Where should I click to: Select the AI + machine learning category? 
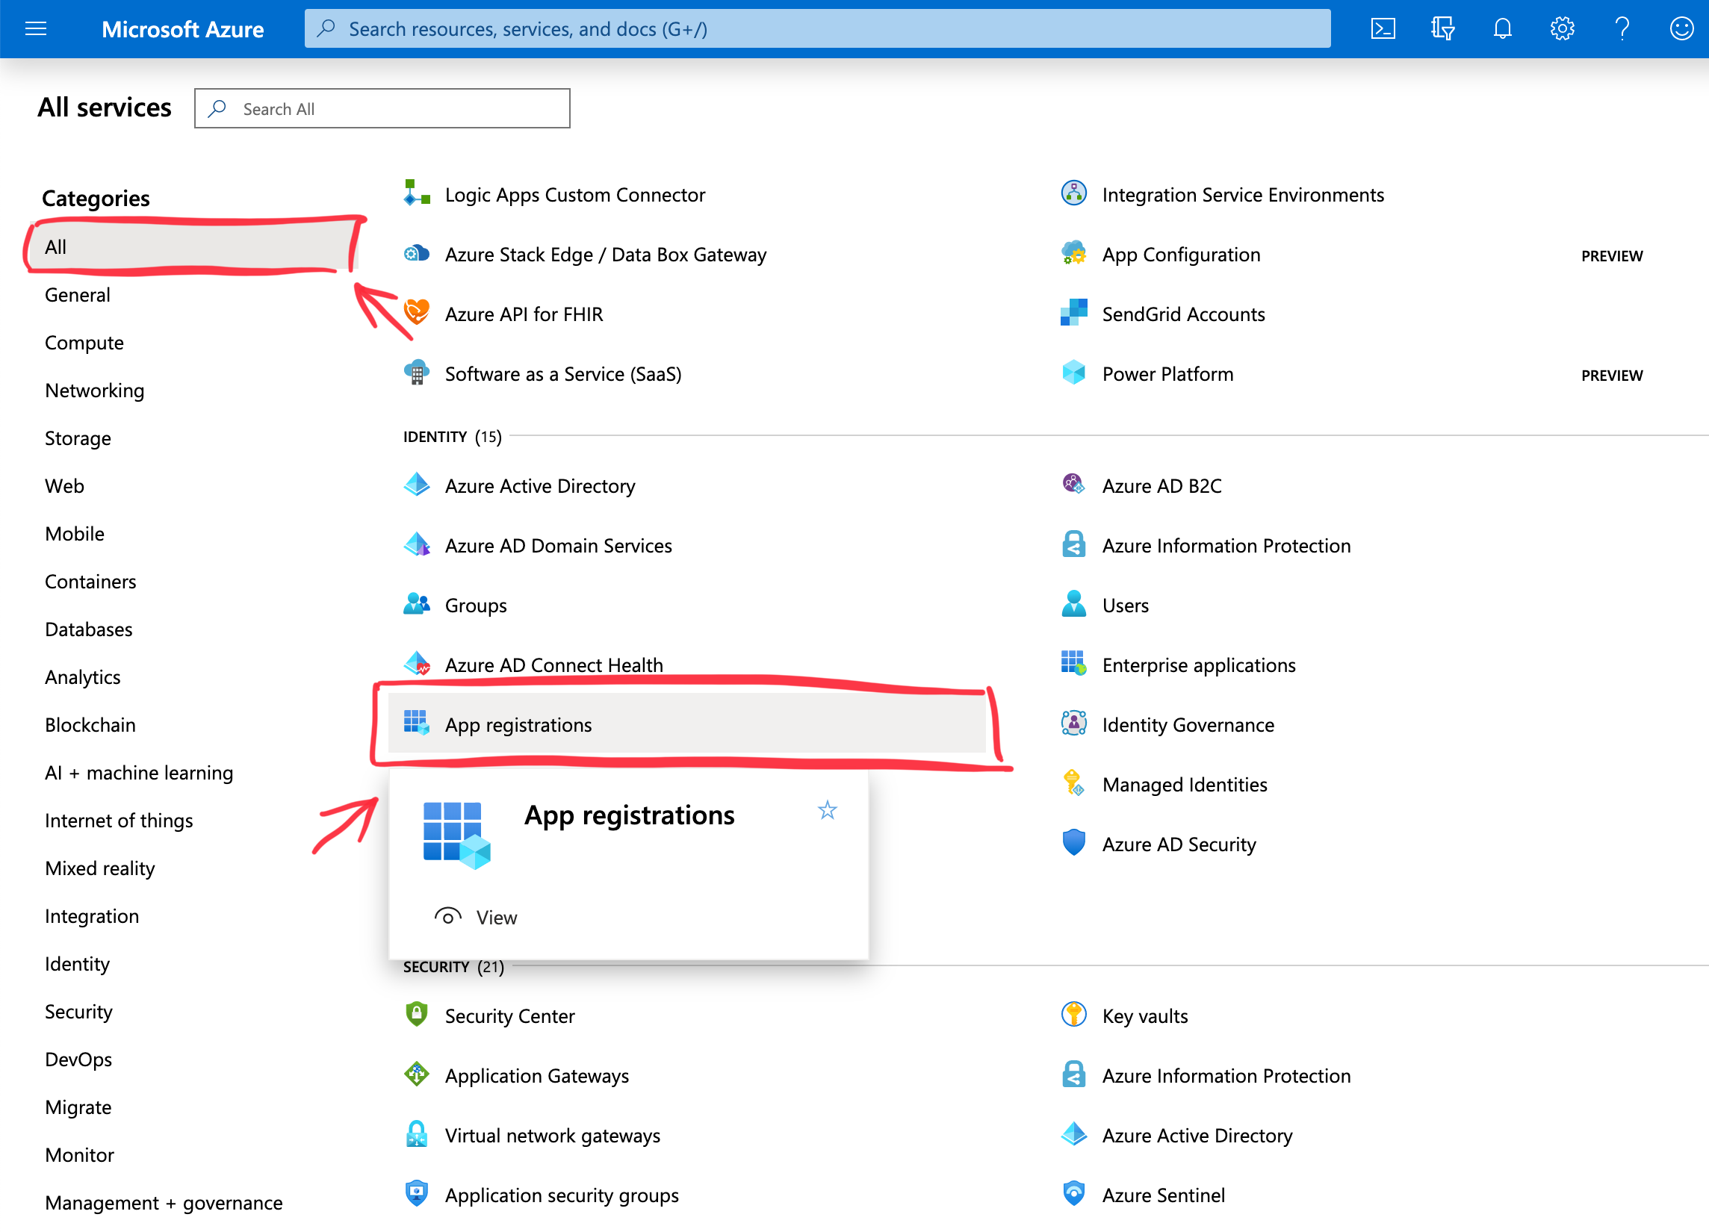(139, 773)
